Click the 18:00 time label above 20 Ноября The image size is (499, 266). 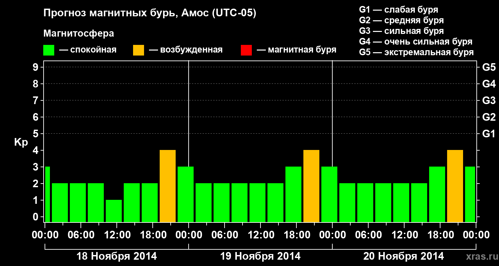[x=440, y=235]
